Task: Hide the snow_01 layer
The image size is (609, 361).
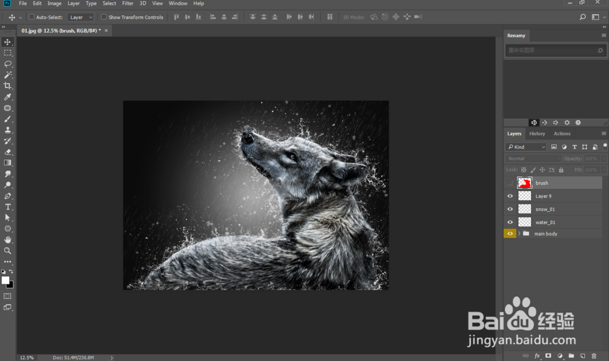Action: (510, 209)
